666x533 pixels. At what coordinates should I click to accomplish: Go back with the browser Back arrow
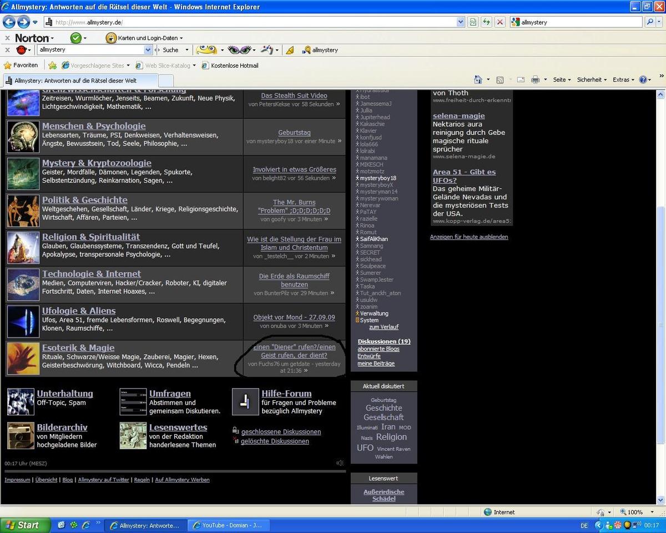(x=9, y=22)
